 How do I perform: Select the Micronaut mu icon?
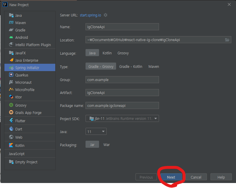[x=11, y=82]
